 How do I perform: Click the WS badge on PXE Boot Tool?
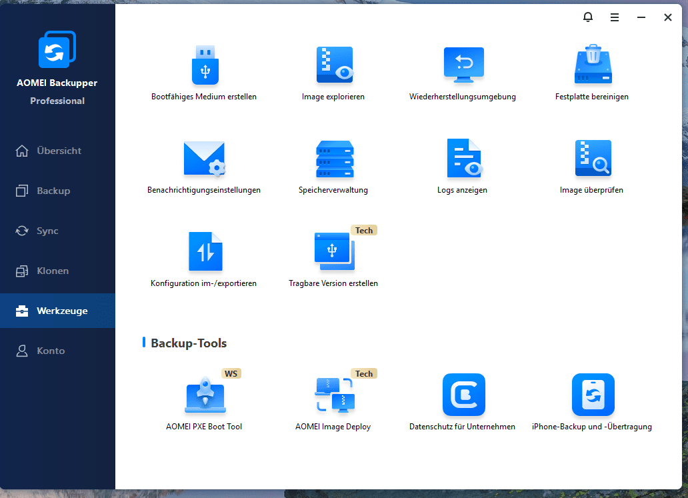pyautogui.click(x=231, y=374)
